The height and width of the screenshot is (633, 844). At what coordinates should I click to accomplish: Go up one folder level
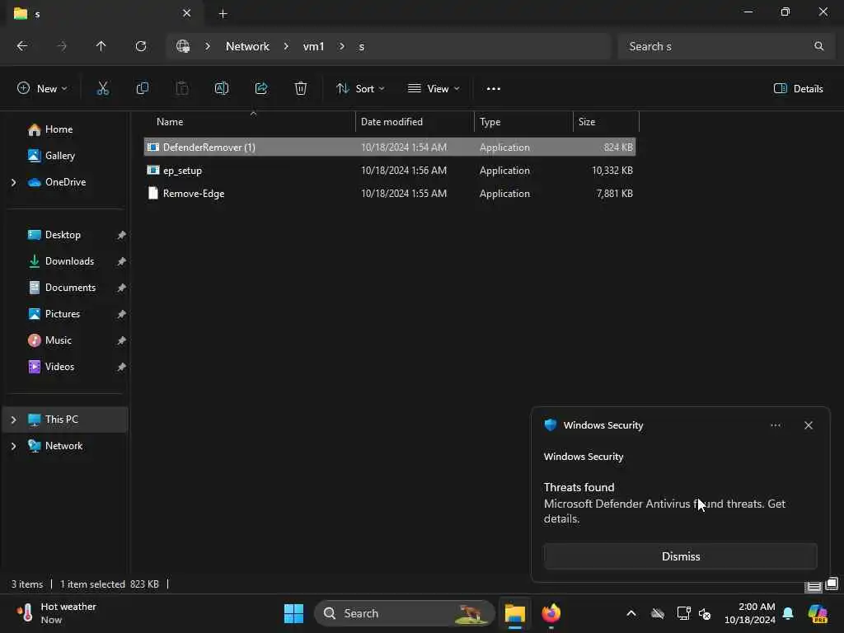click(101, 46)
